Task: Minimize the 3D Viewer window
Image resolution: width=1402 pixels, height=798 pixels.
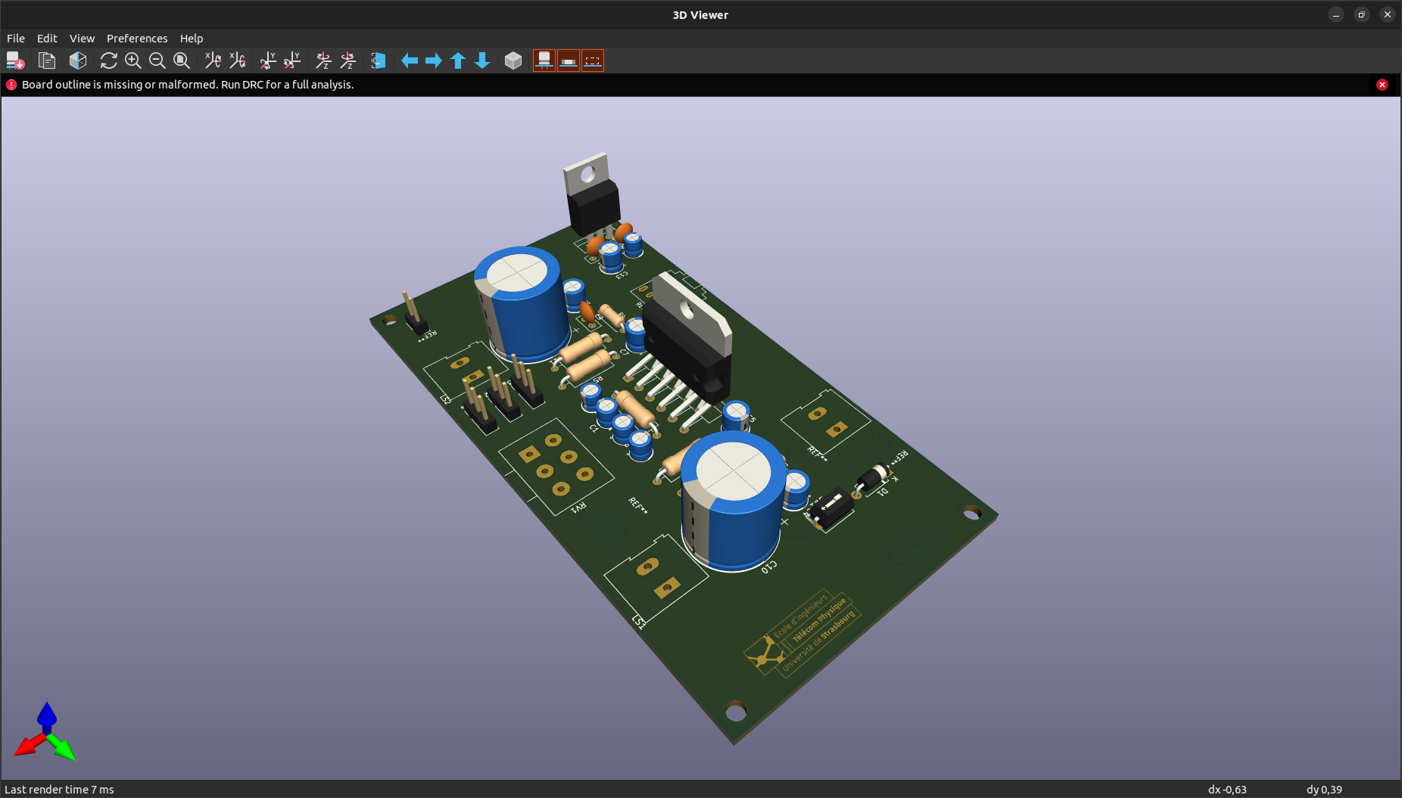Action: tap(1336, 14)
